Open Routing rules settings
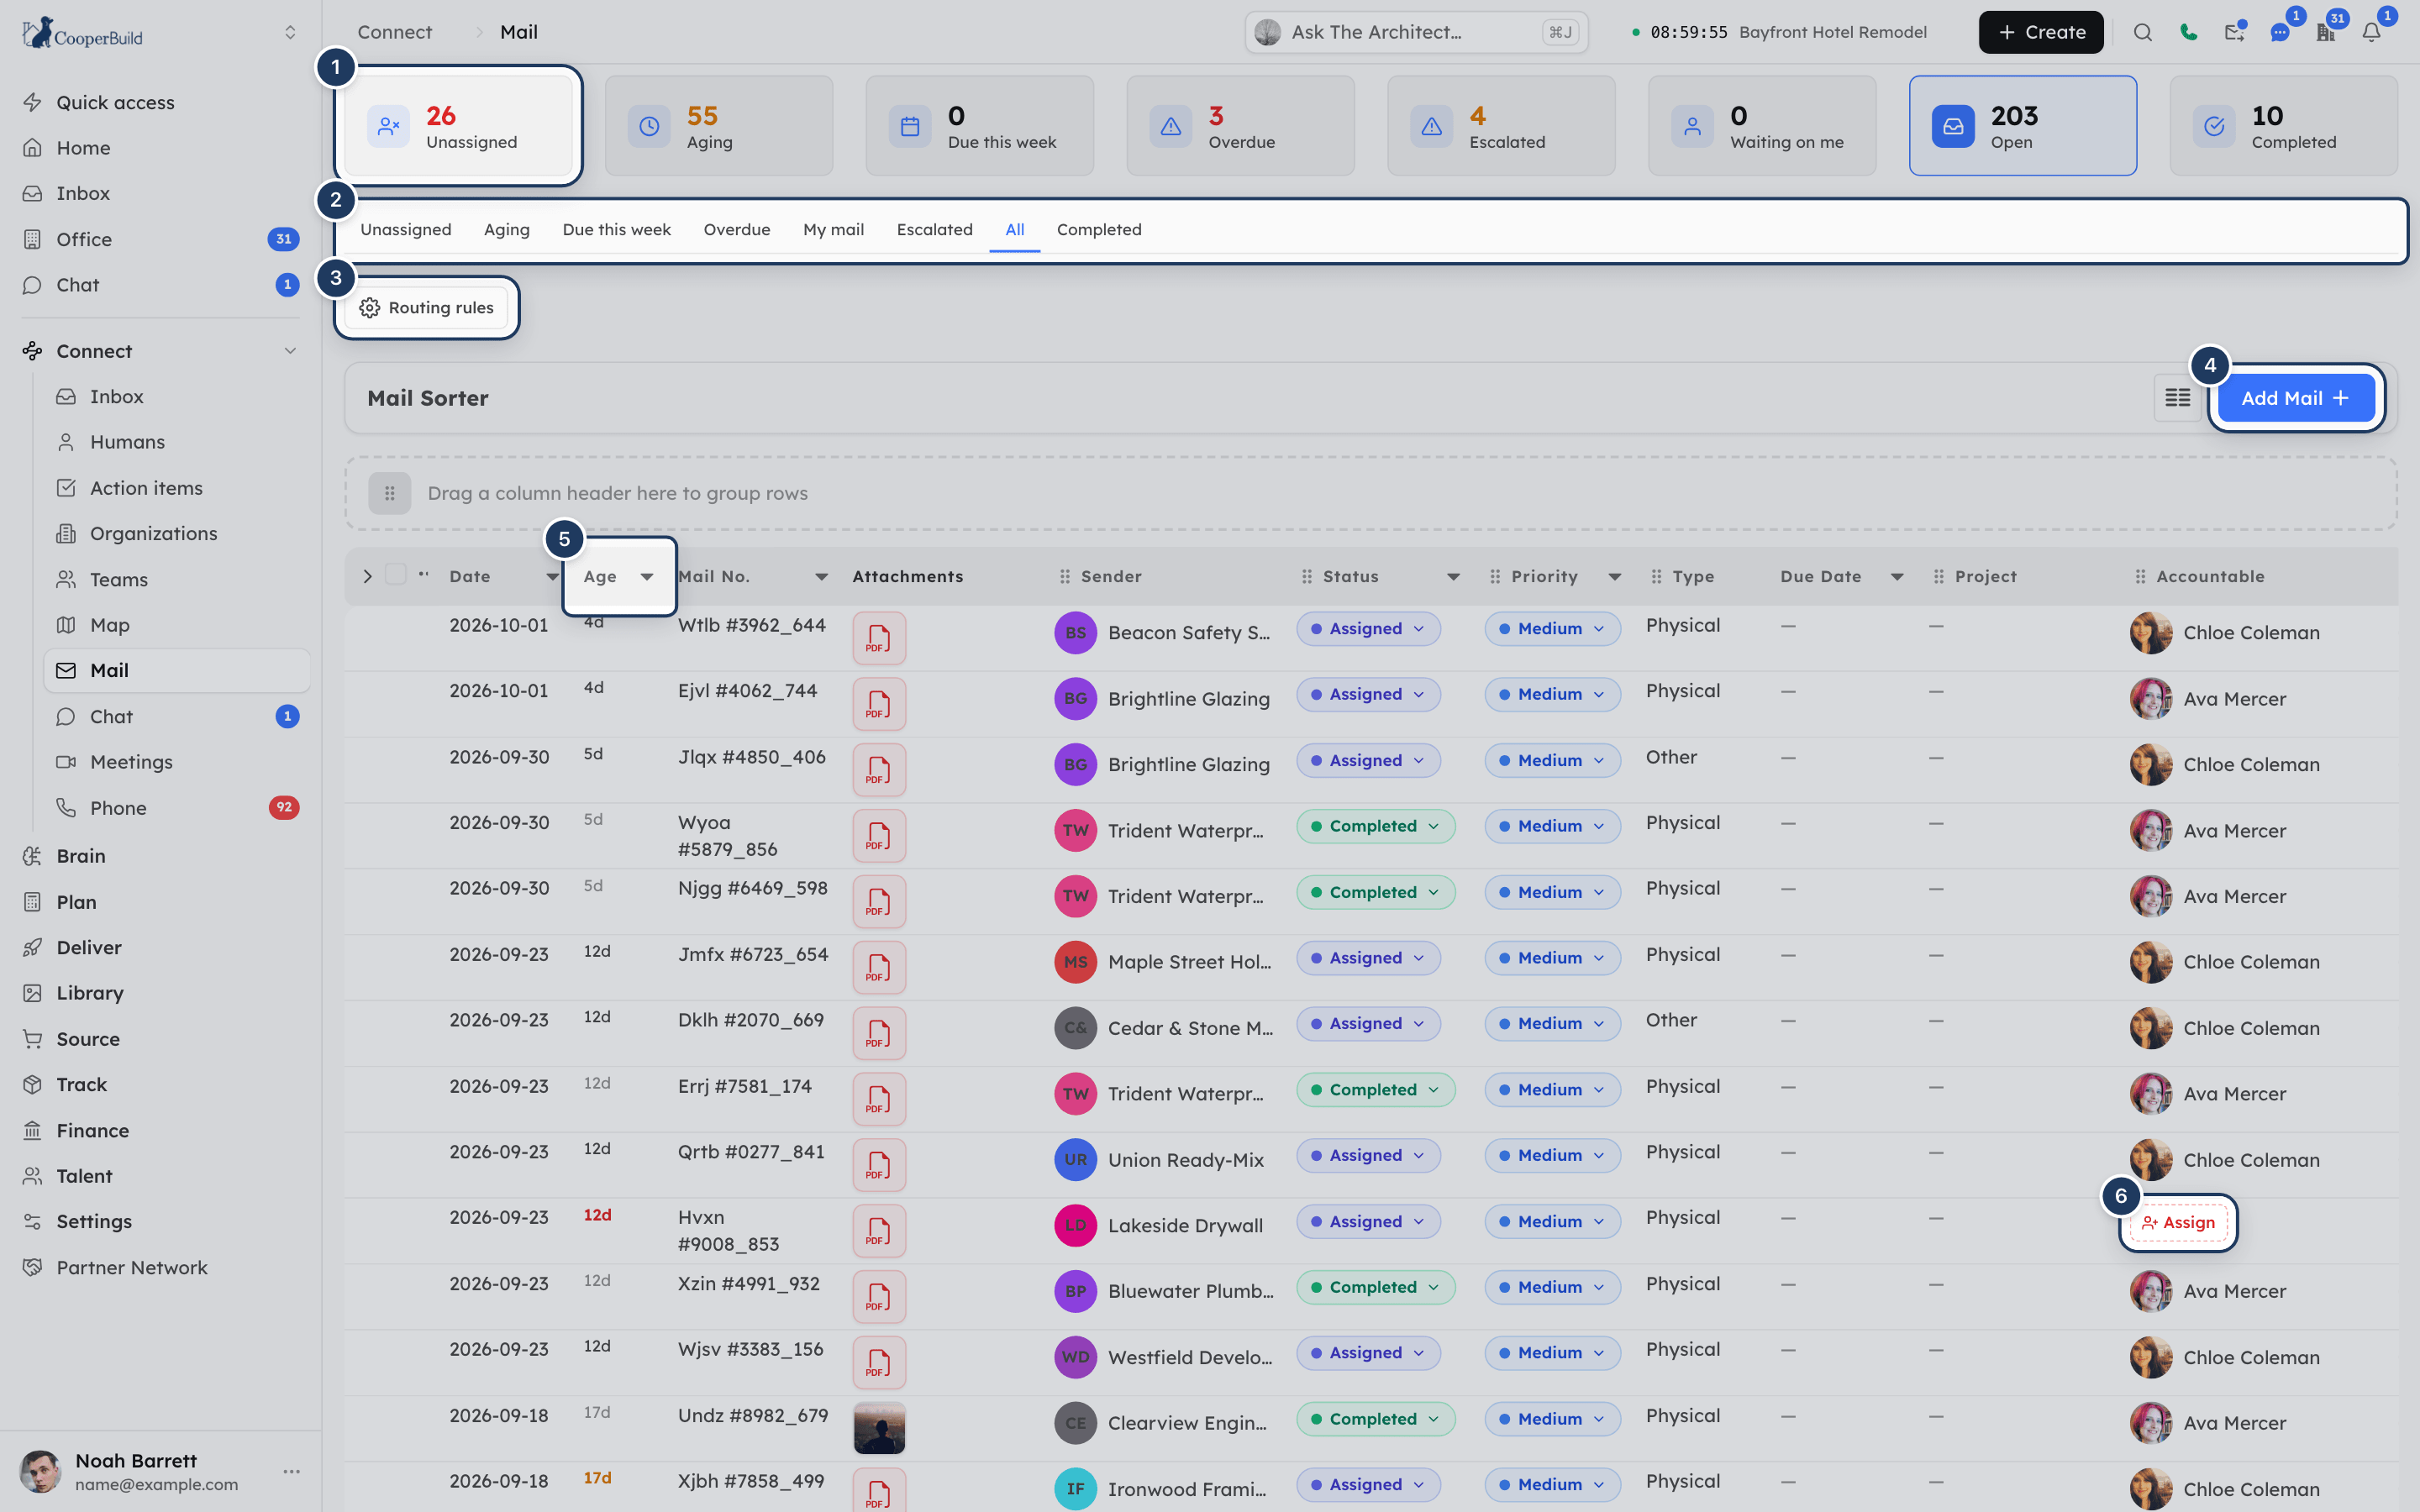This screenshot has width=2420, height=1512. click(427, 308)
